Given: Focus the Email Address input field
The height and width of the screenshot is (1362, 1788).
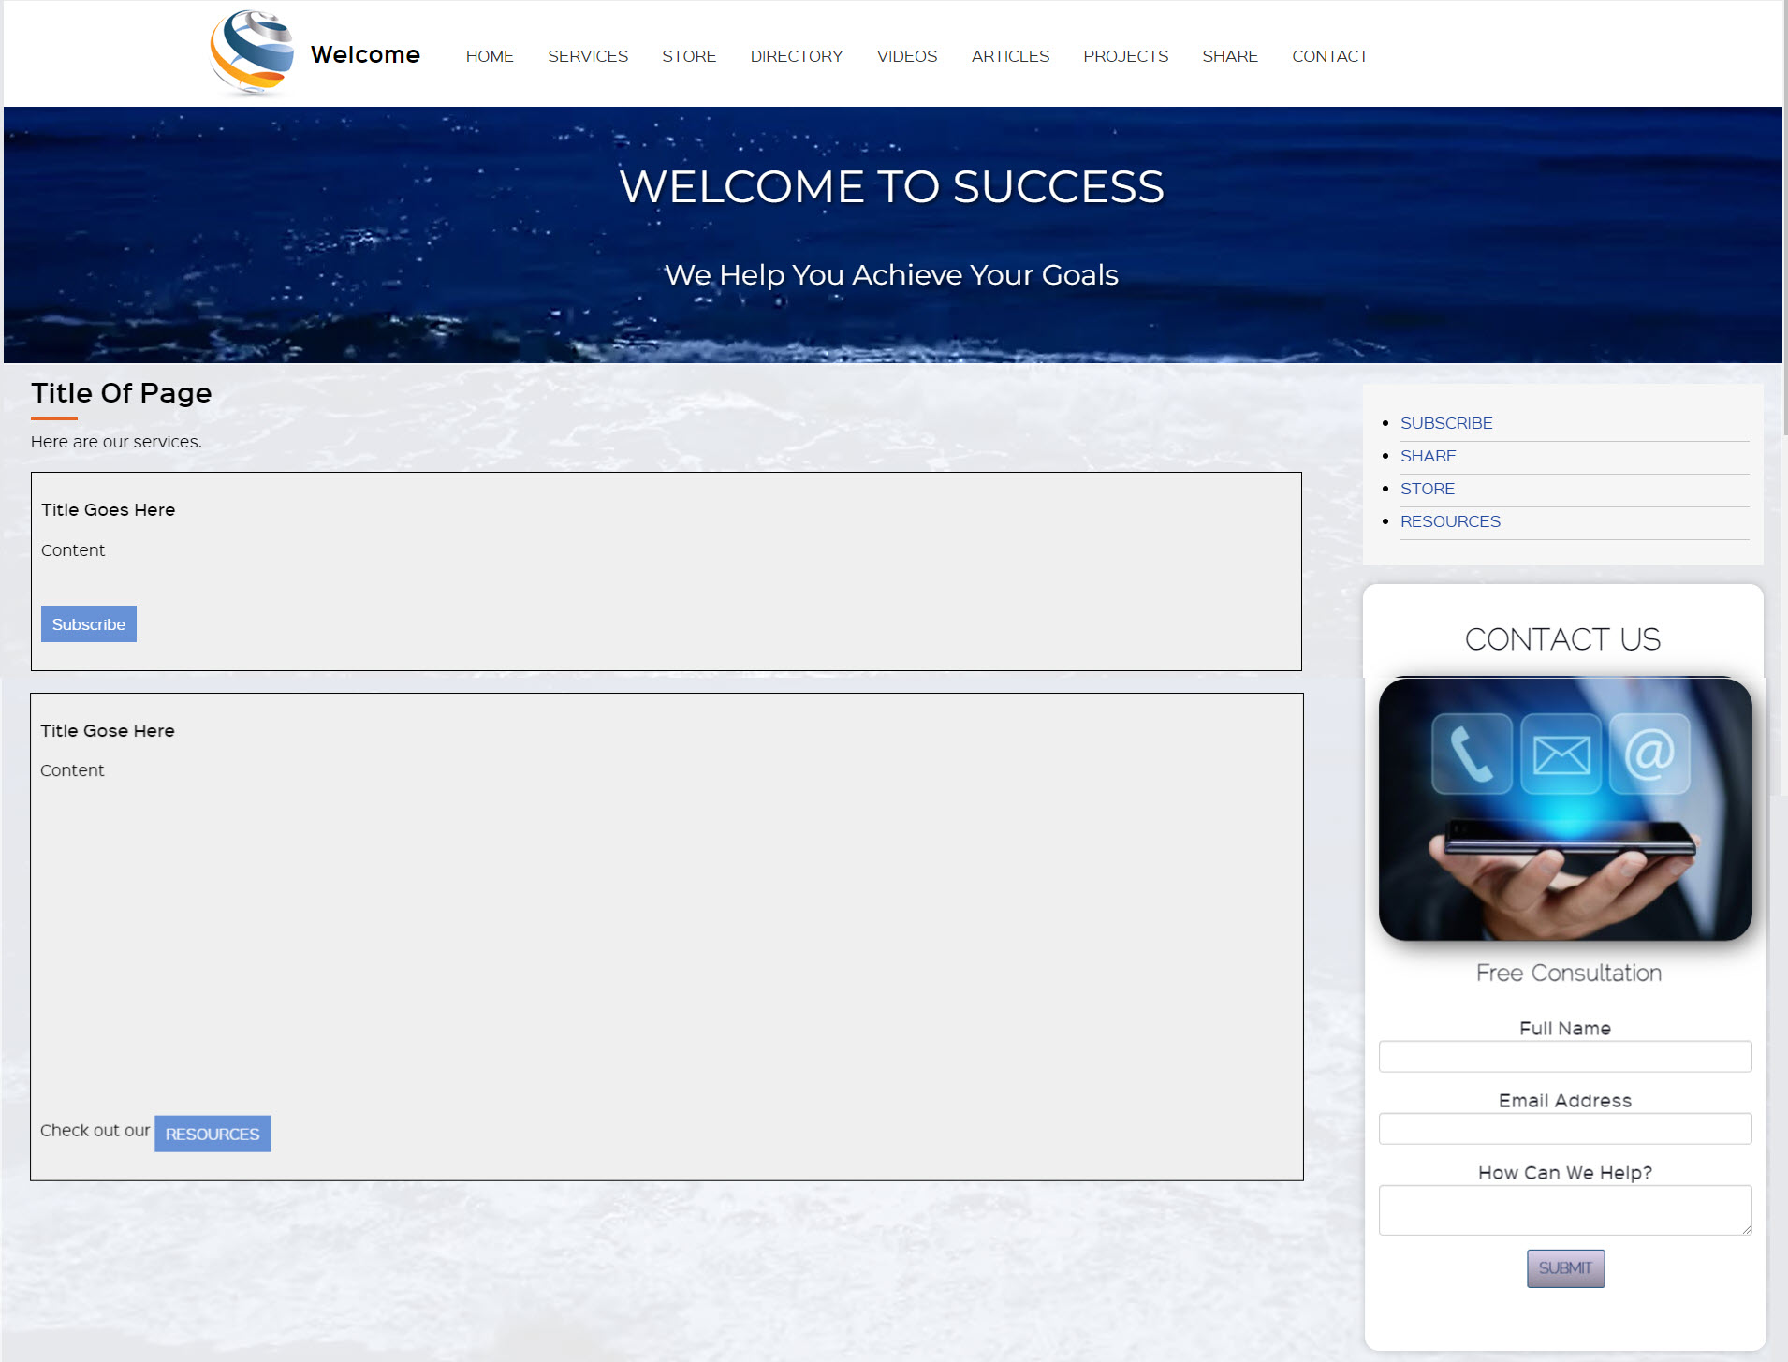Looking at the screenshot, I should [1565, 1129].
